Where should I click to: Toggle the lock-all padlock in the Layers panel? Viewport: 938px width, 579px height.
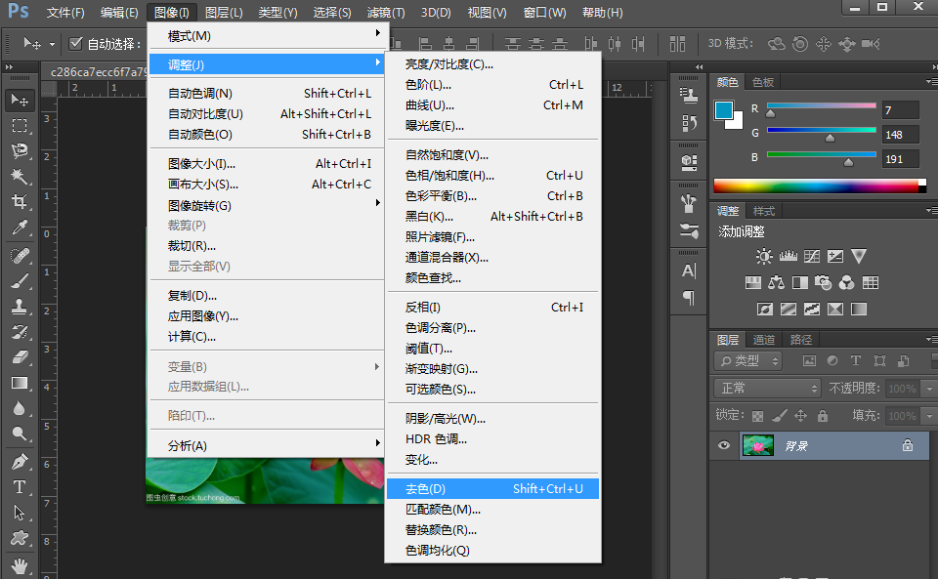822,415
